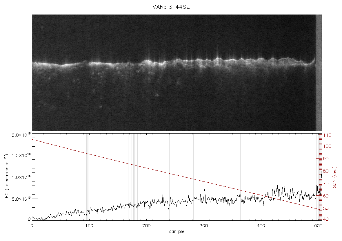
Task: Click the red SZA axis value '90'
Action: click(x=326, y=159)
